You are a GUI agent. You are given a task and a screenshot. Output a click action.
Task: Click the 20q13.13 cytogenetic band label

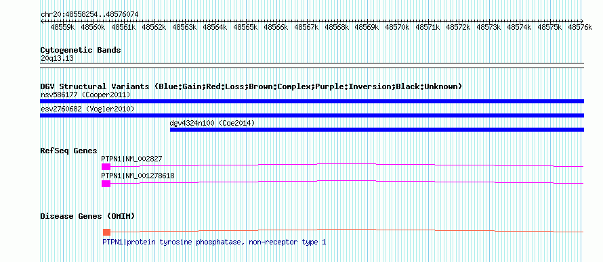pyautogui.click(x=57, y=59)
